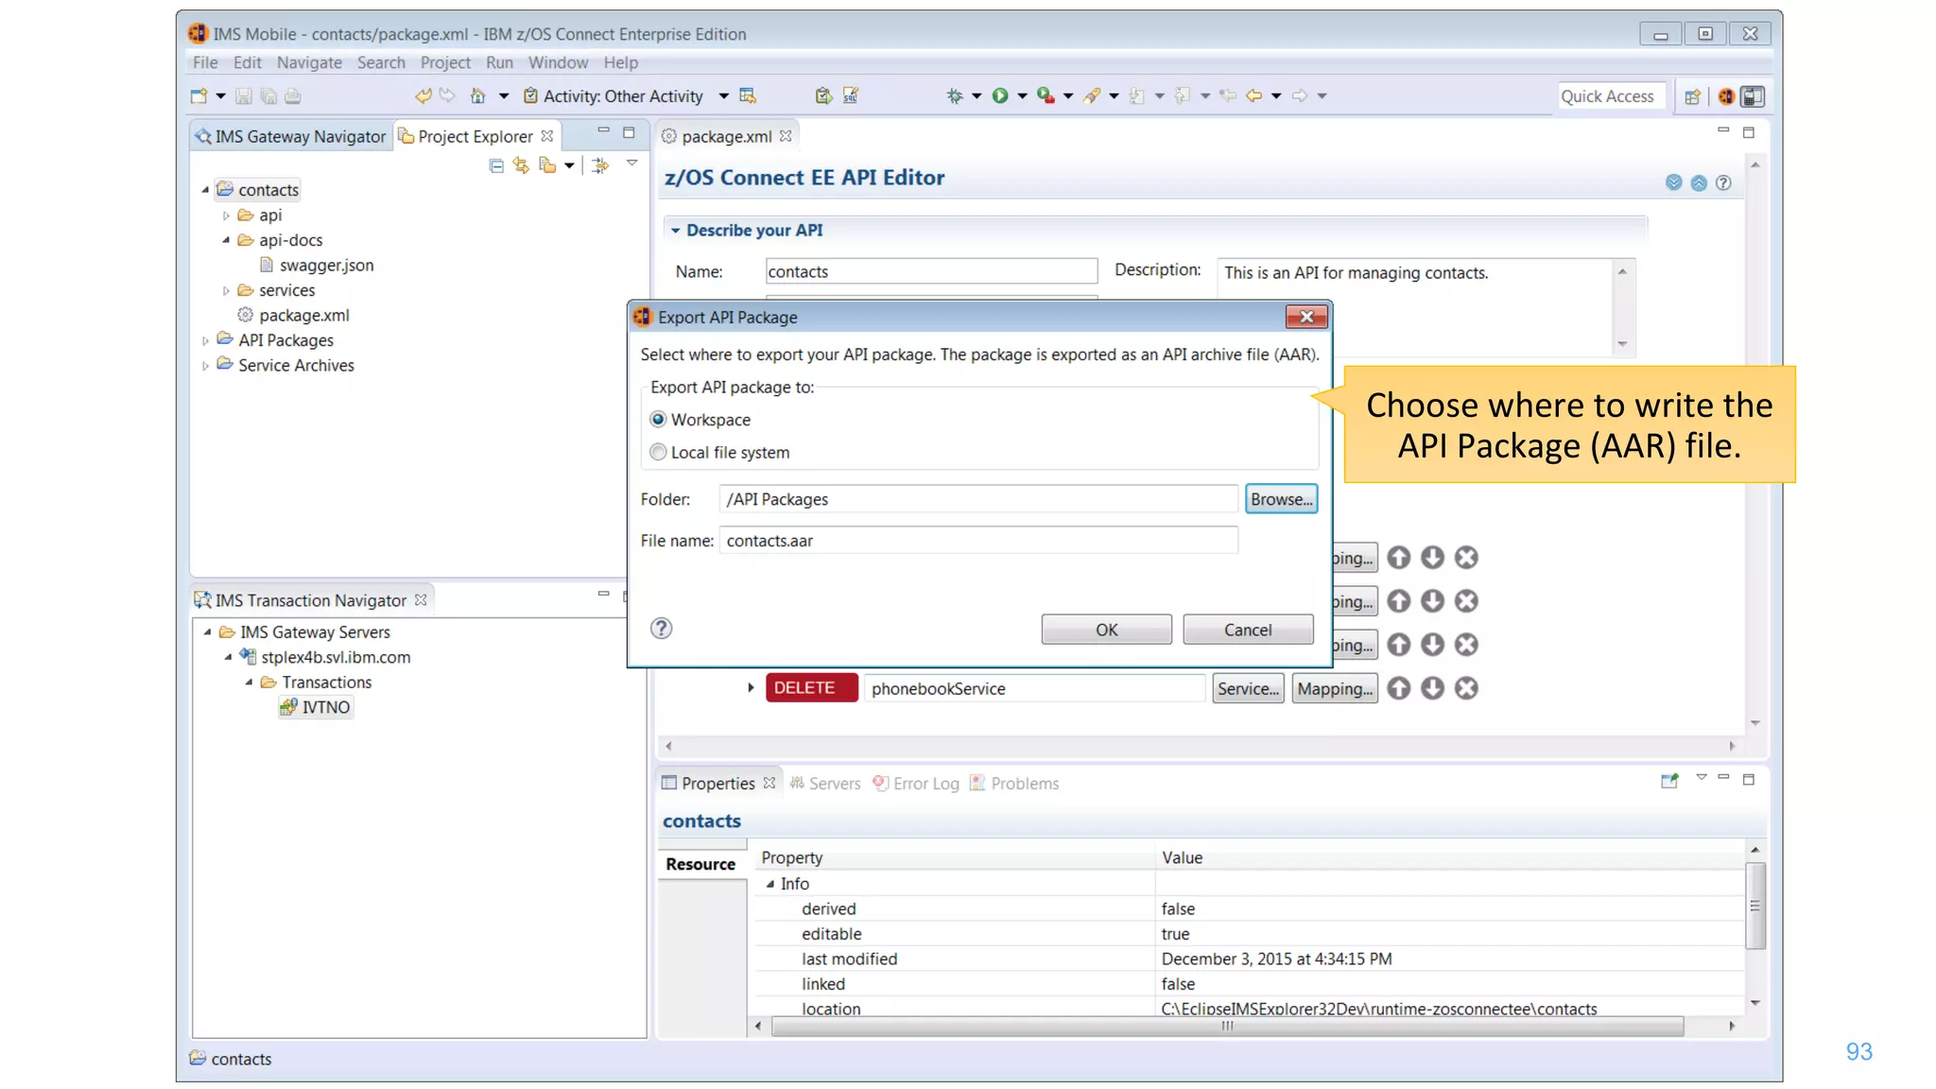Image resolution: width=1936 pixels, height=1089 pixels.
Task: Click the Save toolbar icon
Action: point(243,95)
